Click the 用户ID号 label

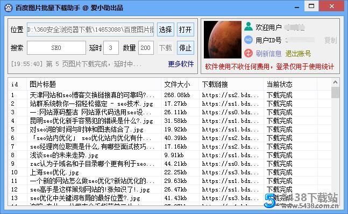click(268, 40)
